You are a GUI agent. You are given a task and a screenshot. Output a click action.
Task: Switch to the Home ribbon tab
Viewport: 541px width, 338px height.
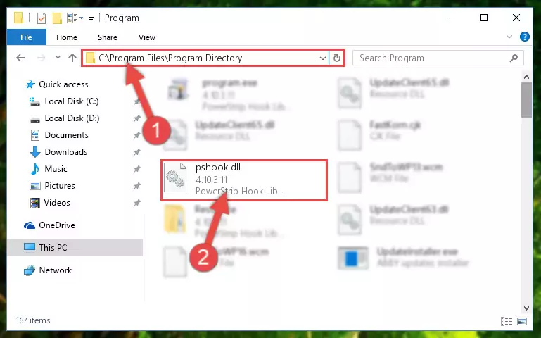click(67, 37)
